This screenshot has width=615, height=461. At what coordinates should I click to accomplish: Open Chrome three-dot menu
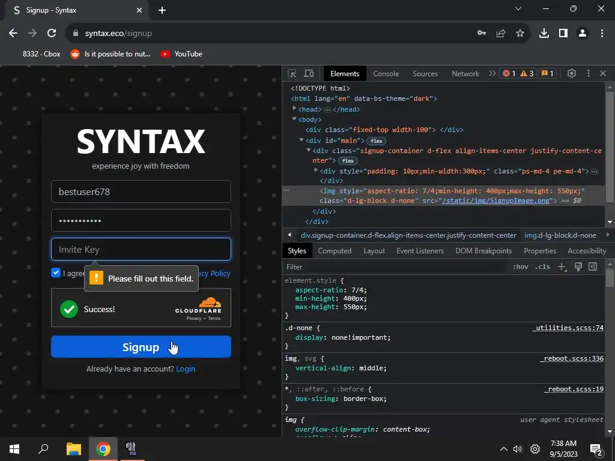point(602,34)
